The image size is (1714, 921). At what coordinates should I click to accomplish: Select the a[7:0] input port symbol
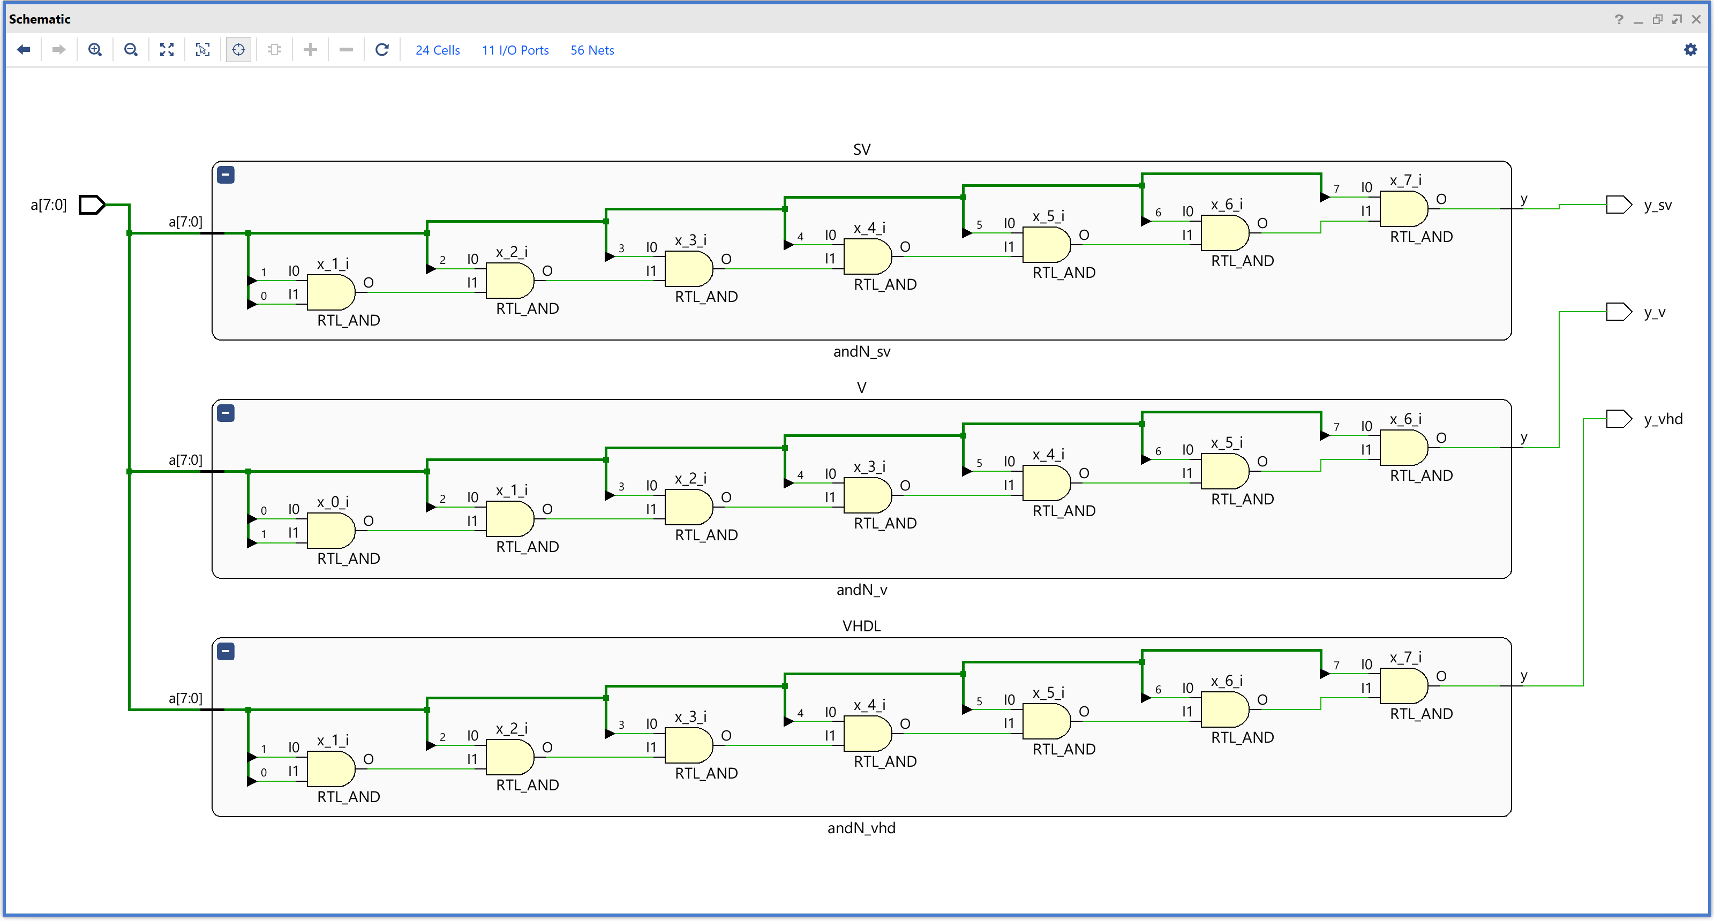click(x=92, y=205)
